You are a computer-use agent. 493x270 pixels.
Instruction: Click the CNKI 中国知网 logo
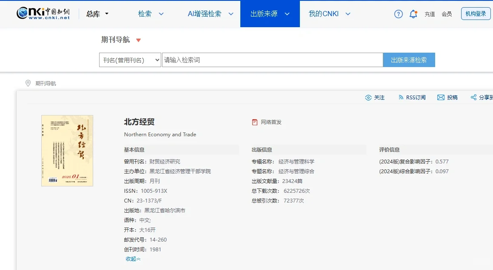pos(42,13)
